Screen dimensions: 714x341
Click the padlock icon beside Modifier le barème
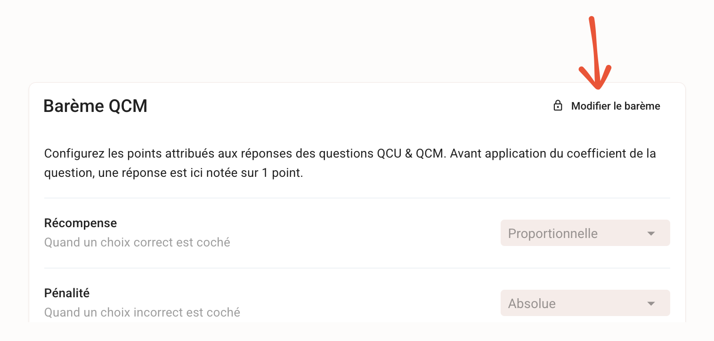pos(558,106)
